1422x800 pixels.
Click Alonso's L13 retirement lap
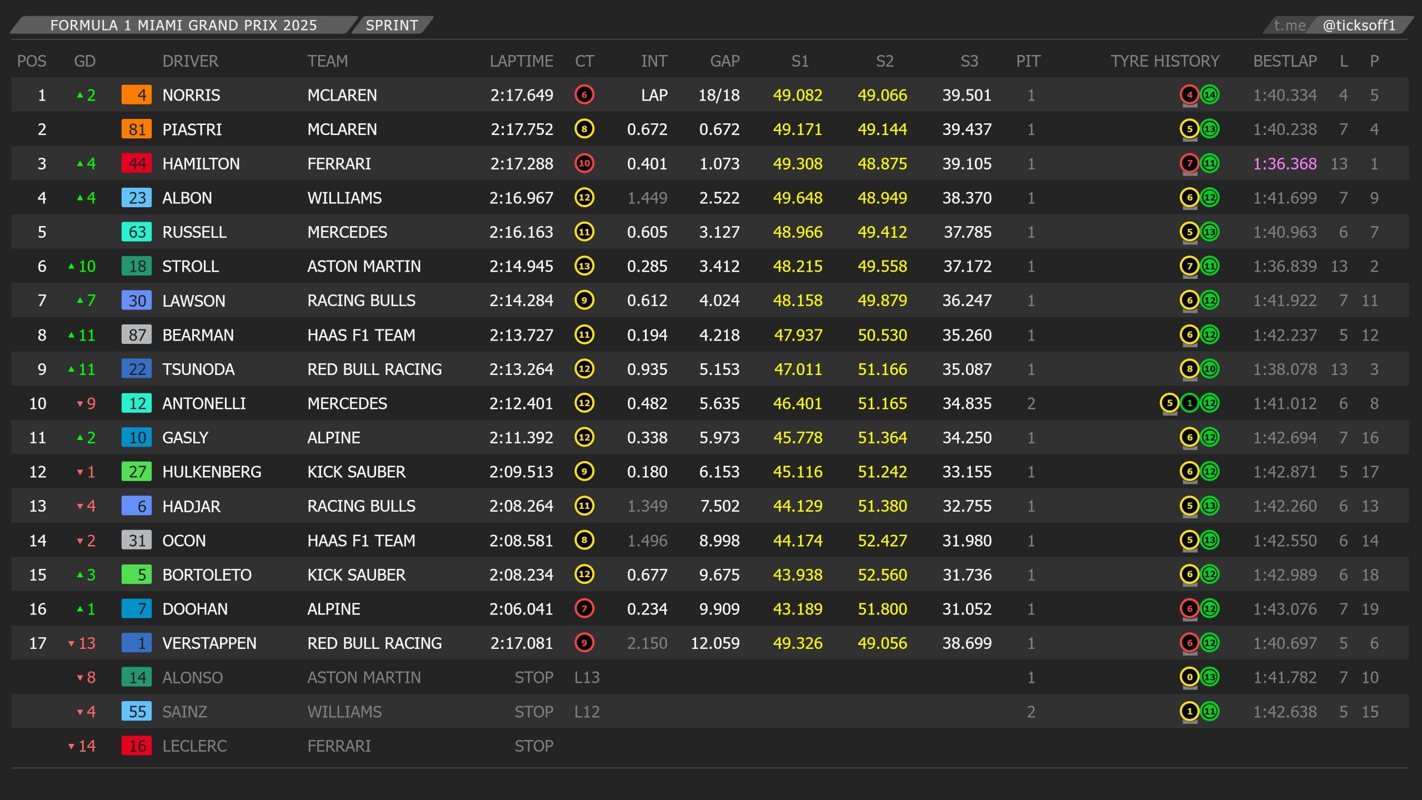click(x=587, y=677)
